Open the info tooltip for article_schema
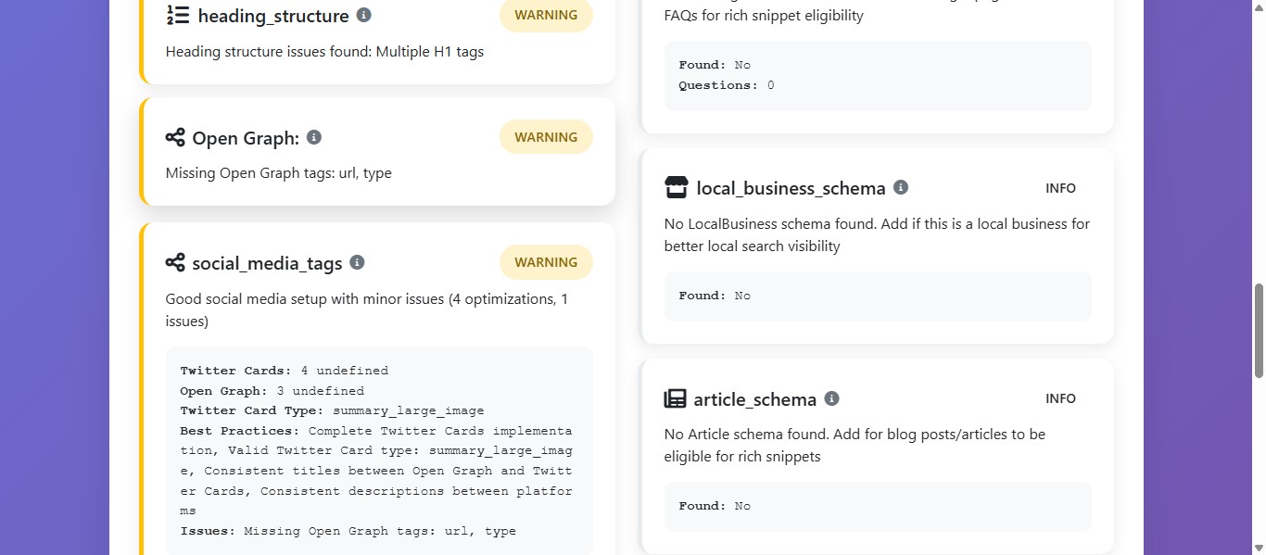The width and height of the screenshot is (1266, 555). pos(831,398)
